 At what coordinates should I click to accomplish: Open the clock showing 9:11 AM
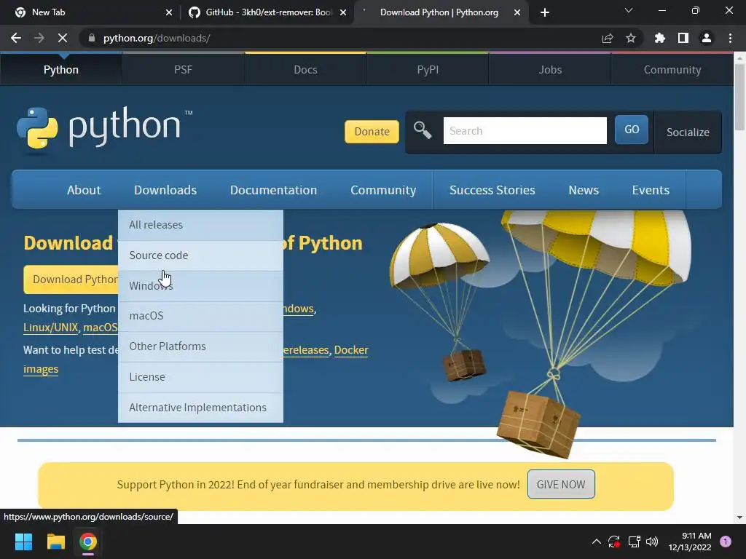(690, 542)
